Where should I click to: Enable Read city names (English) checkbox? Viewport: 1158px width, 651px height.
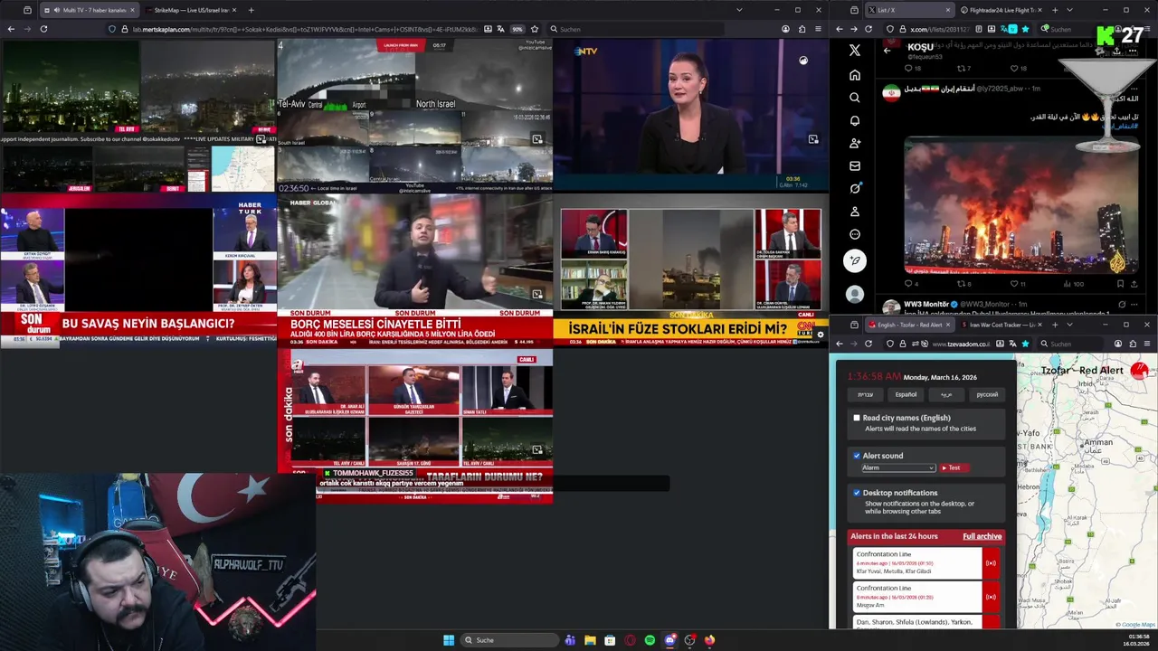click(857, 418)
